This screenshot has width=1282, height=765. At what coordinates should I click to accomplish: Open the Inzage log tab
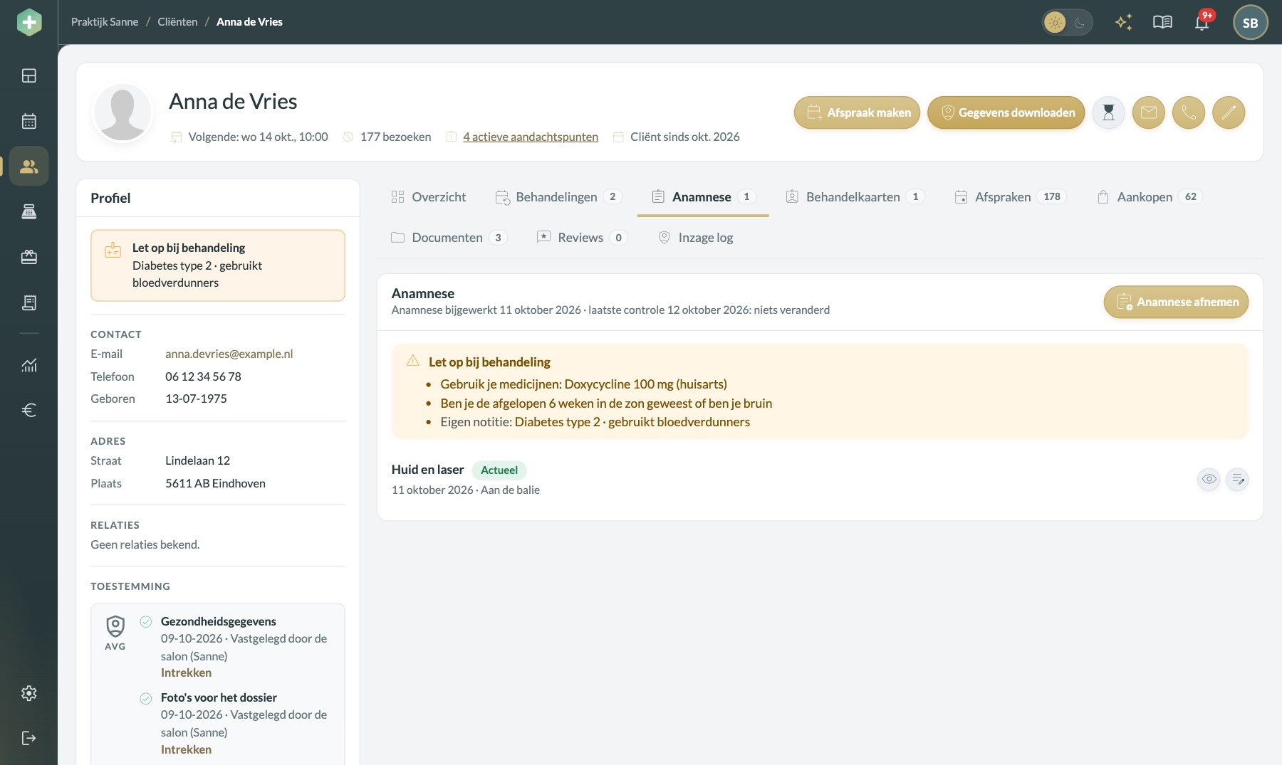(695, 238)
